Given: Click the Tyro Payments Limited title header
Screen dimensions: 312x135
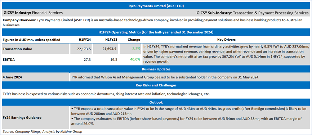Looking at the screenshot, I should click(156, 6).
